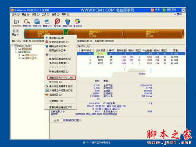Go to previous disk with left arrow
Viewport: 196px width, 147px height.
14,31
